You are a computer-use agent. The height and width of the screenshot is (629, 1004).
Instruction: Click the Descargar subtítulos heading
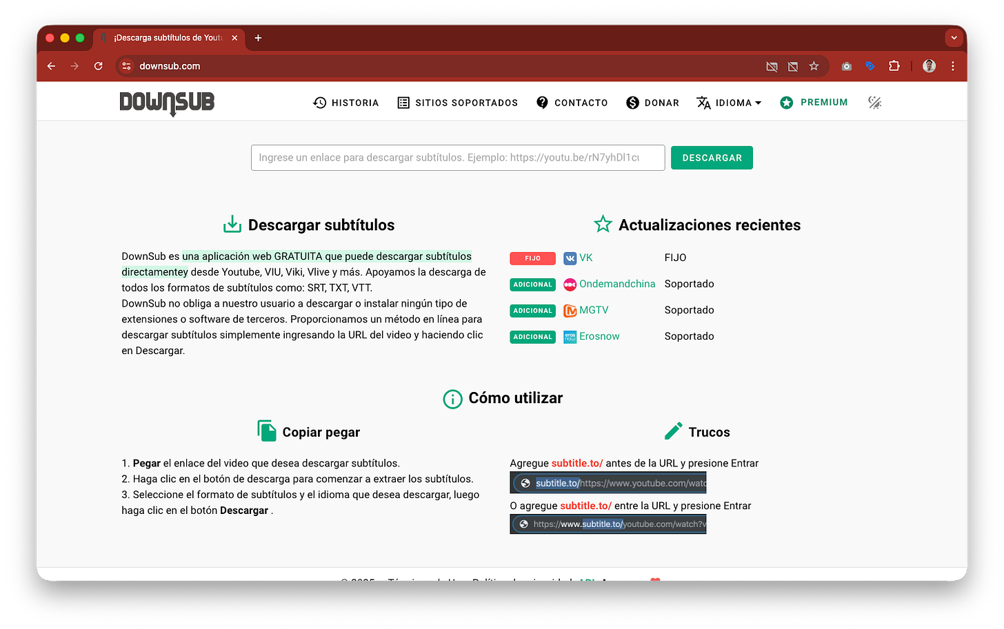321,225
